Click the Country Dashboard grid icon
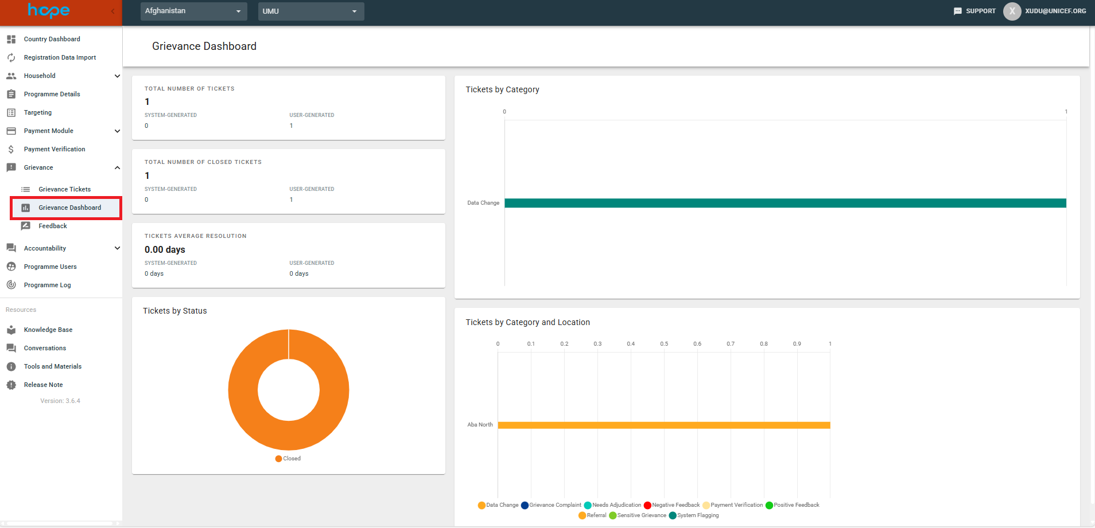This screenshot has width=1095, height=528. (11, 40)
